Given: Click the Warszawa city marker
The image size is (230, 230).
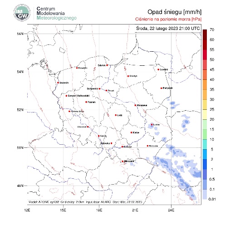Looking at the screenshot, I should pyautogui.click(x=135, y=105).
